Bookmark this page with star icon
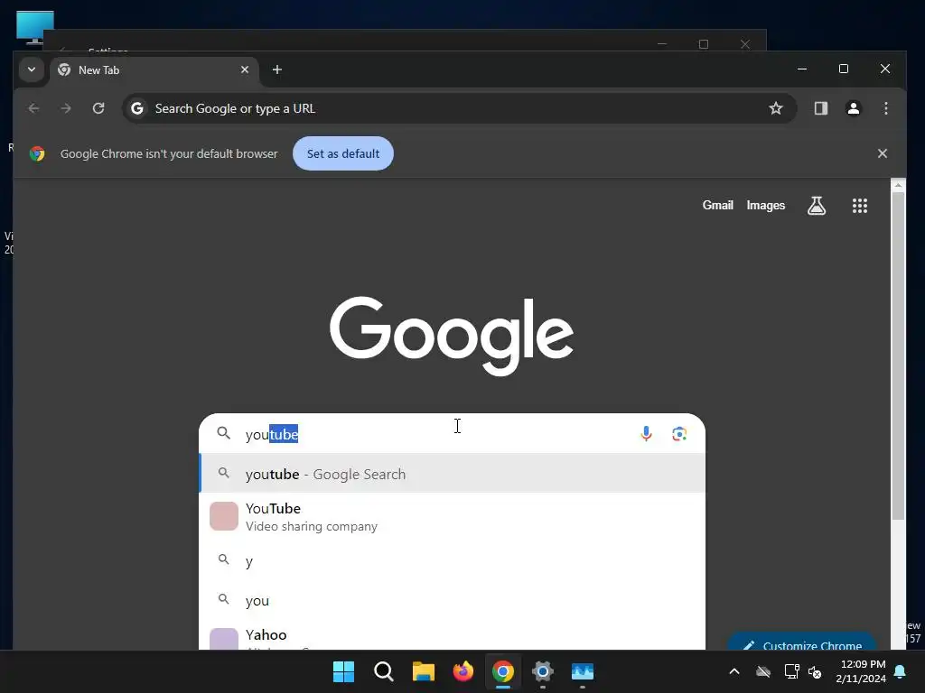Viewport: 925px width, 693px height. click(x=776, y=108)
